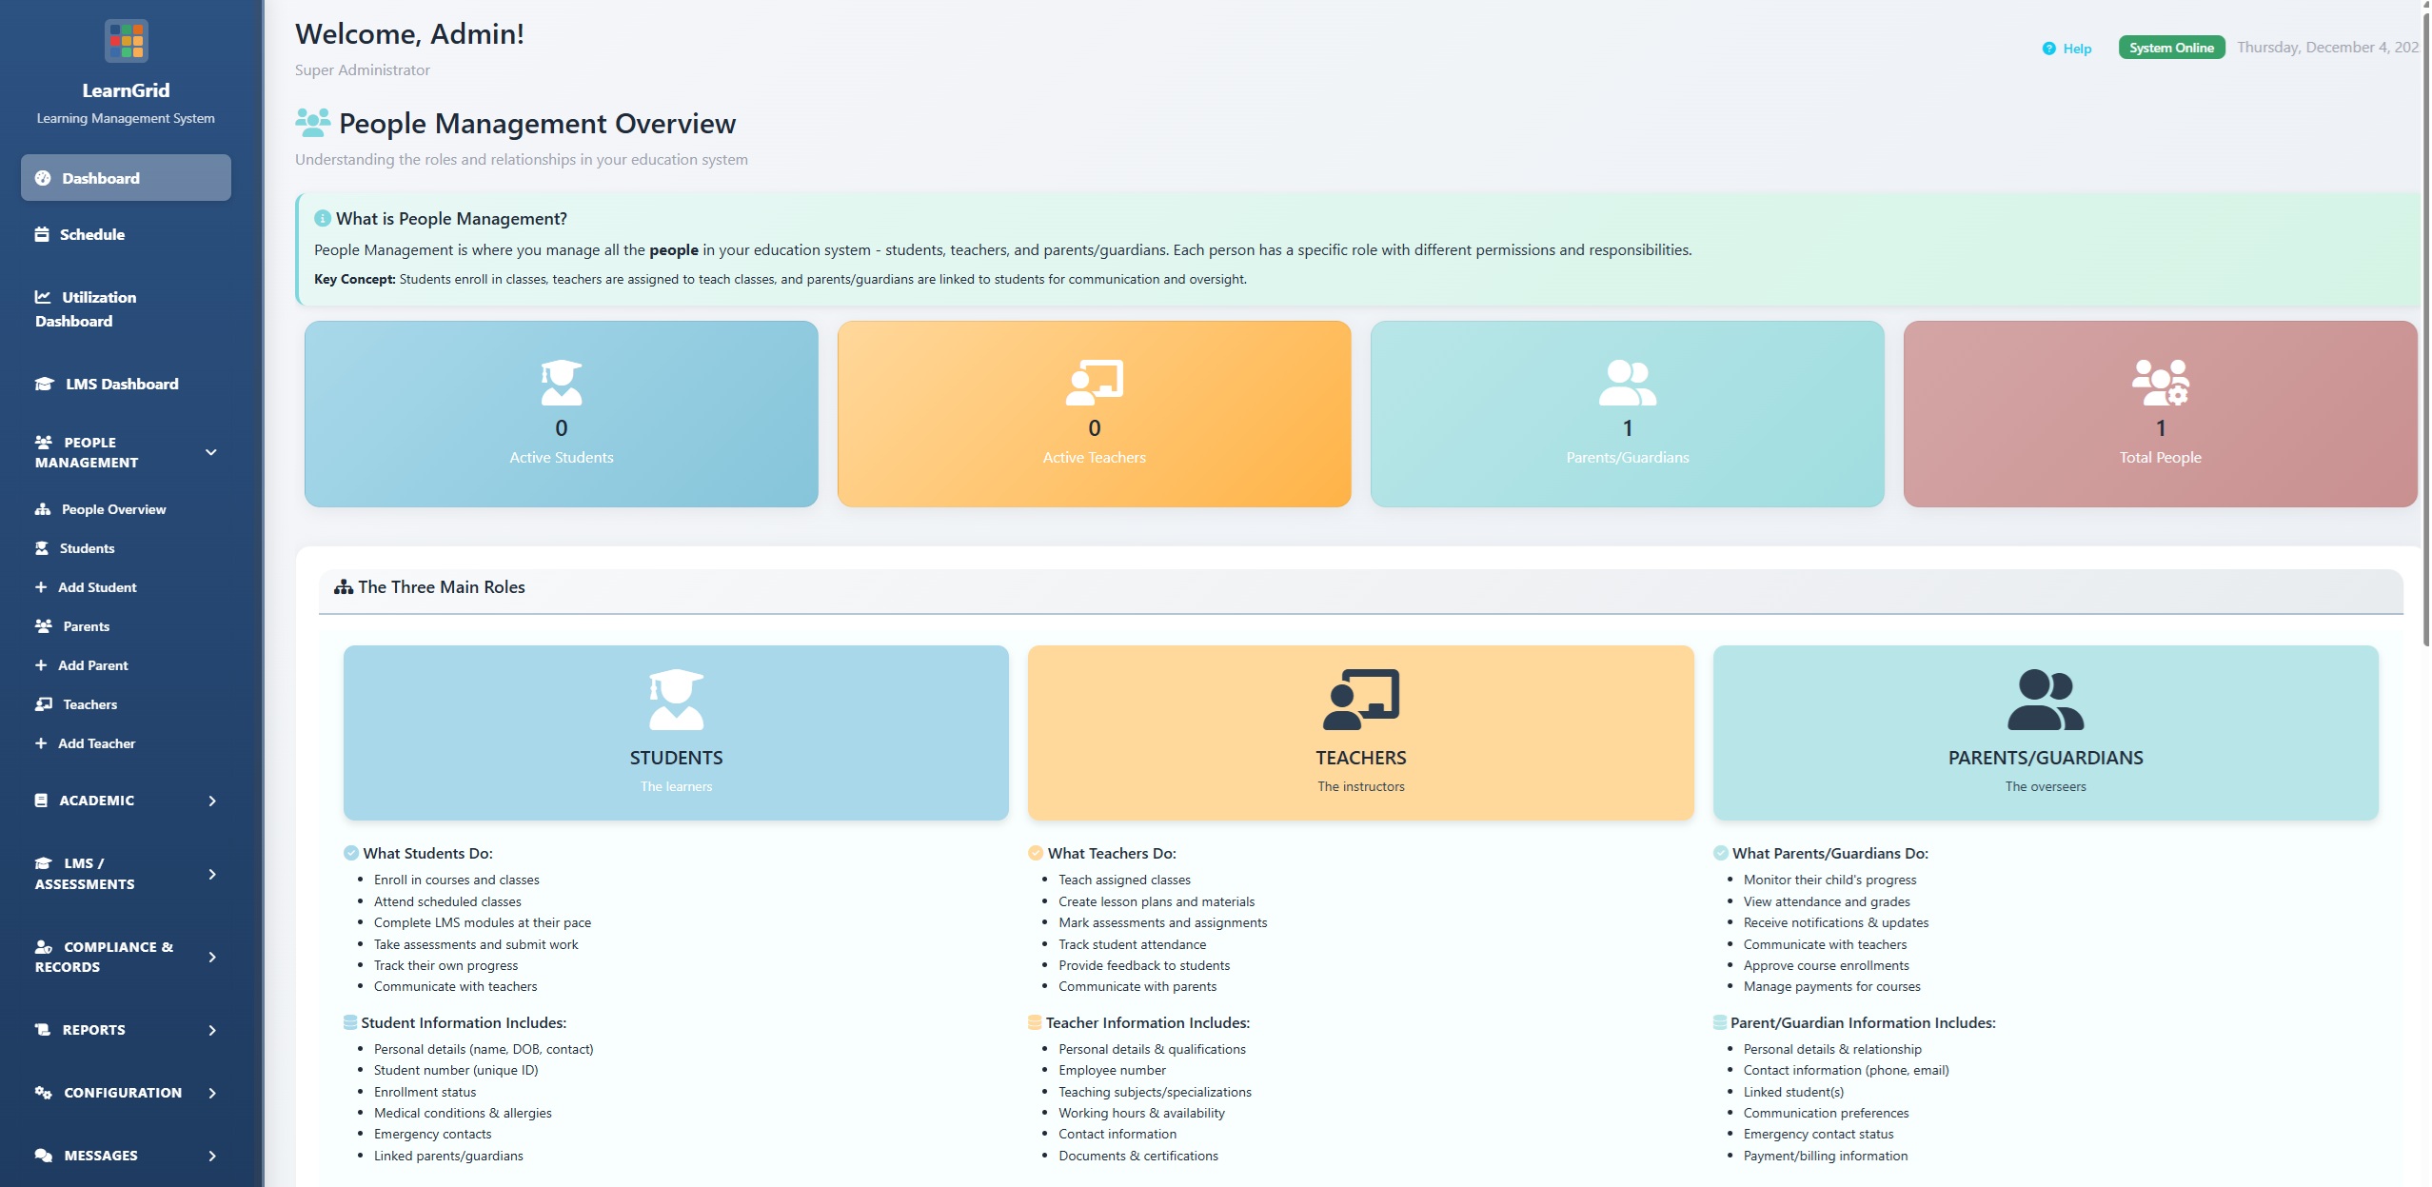
Task: Open the Dashboard menu item
Action: (x=126, y=178)
